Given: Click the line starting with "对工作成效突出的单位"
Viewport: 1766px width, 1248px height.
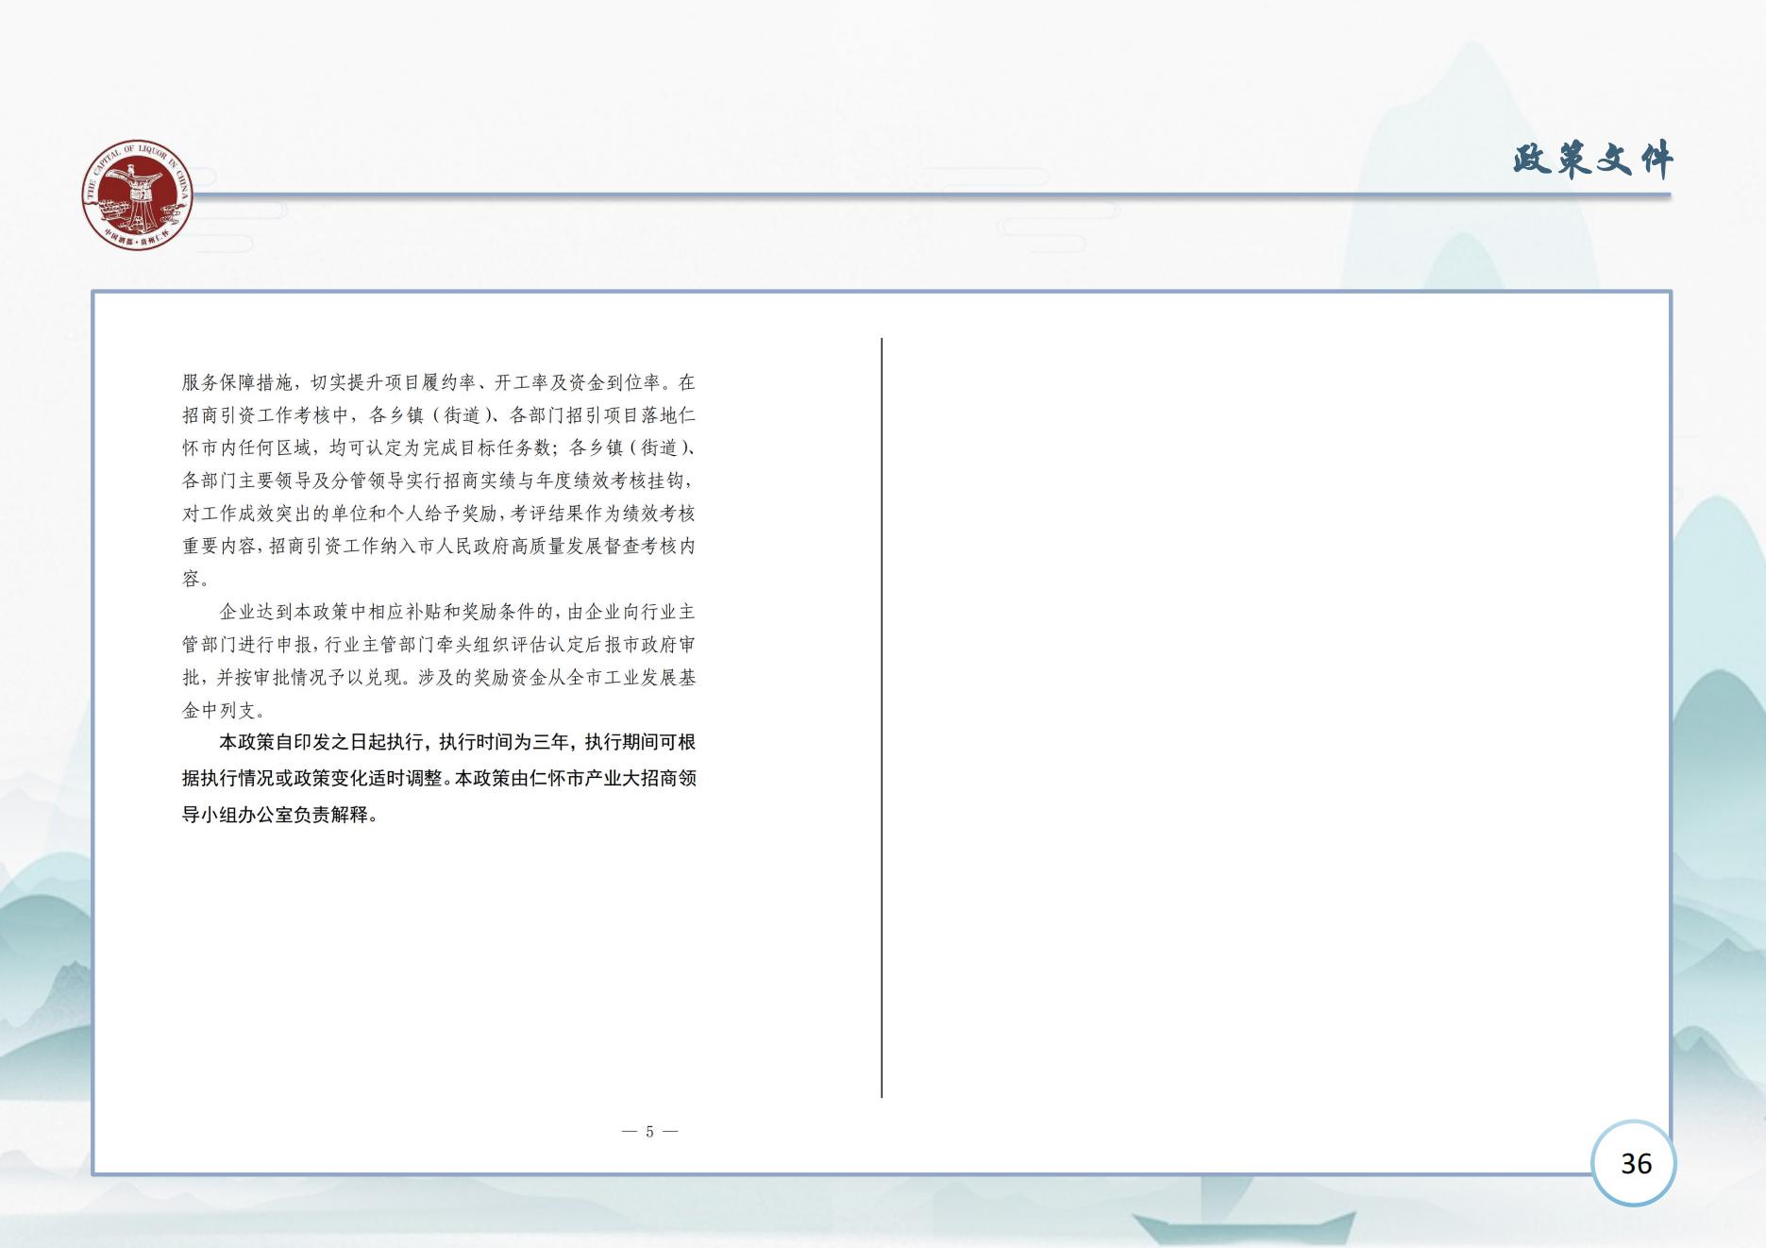Looking at the screenshot, I should 438,514.
